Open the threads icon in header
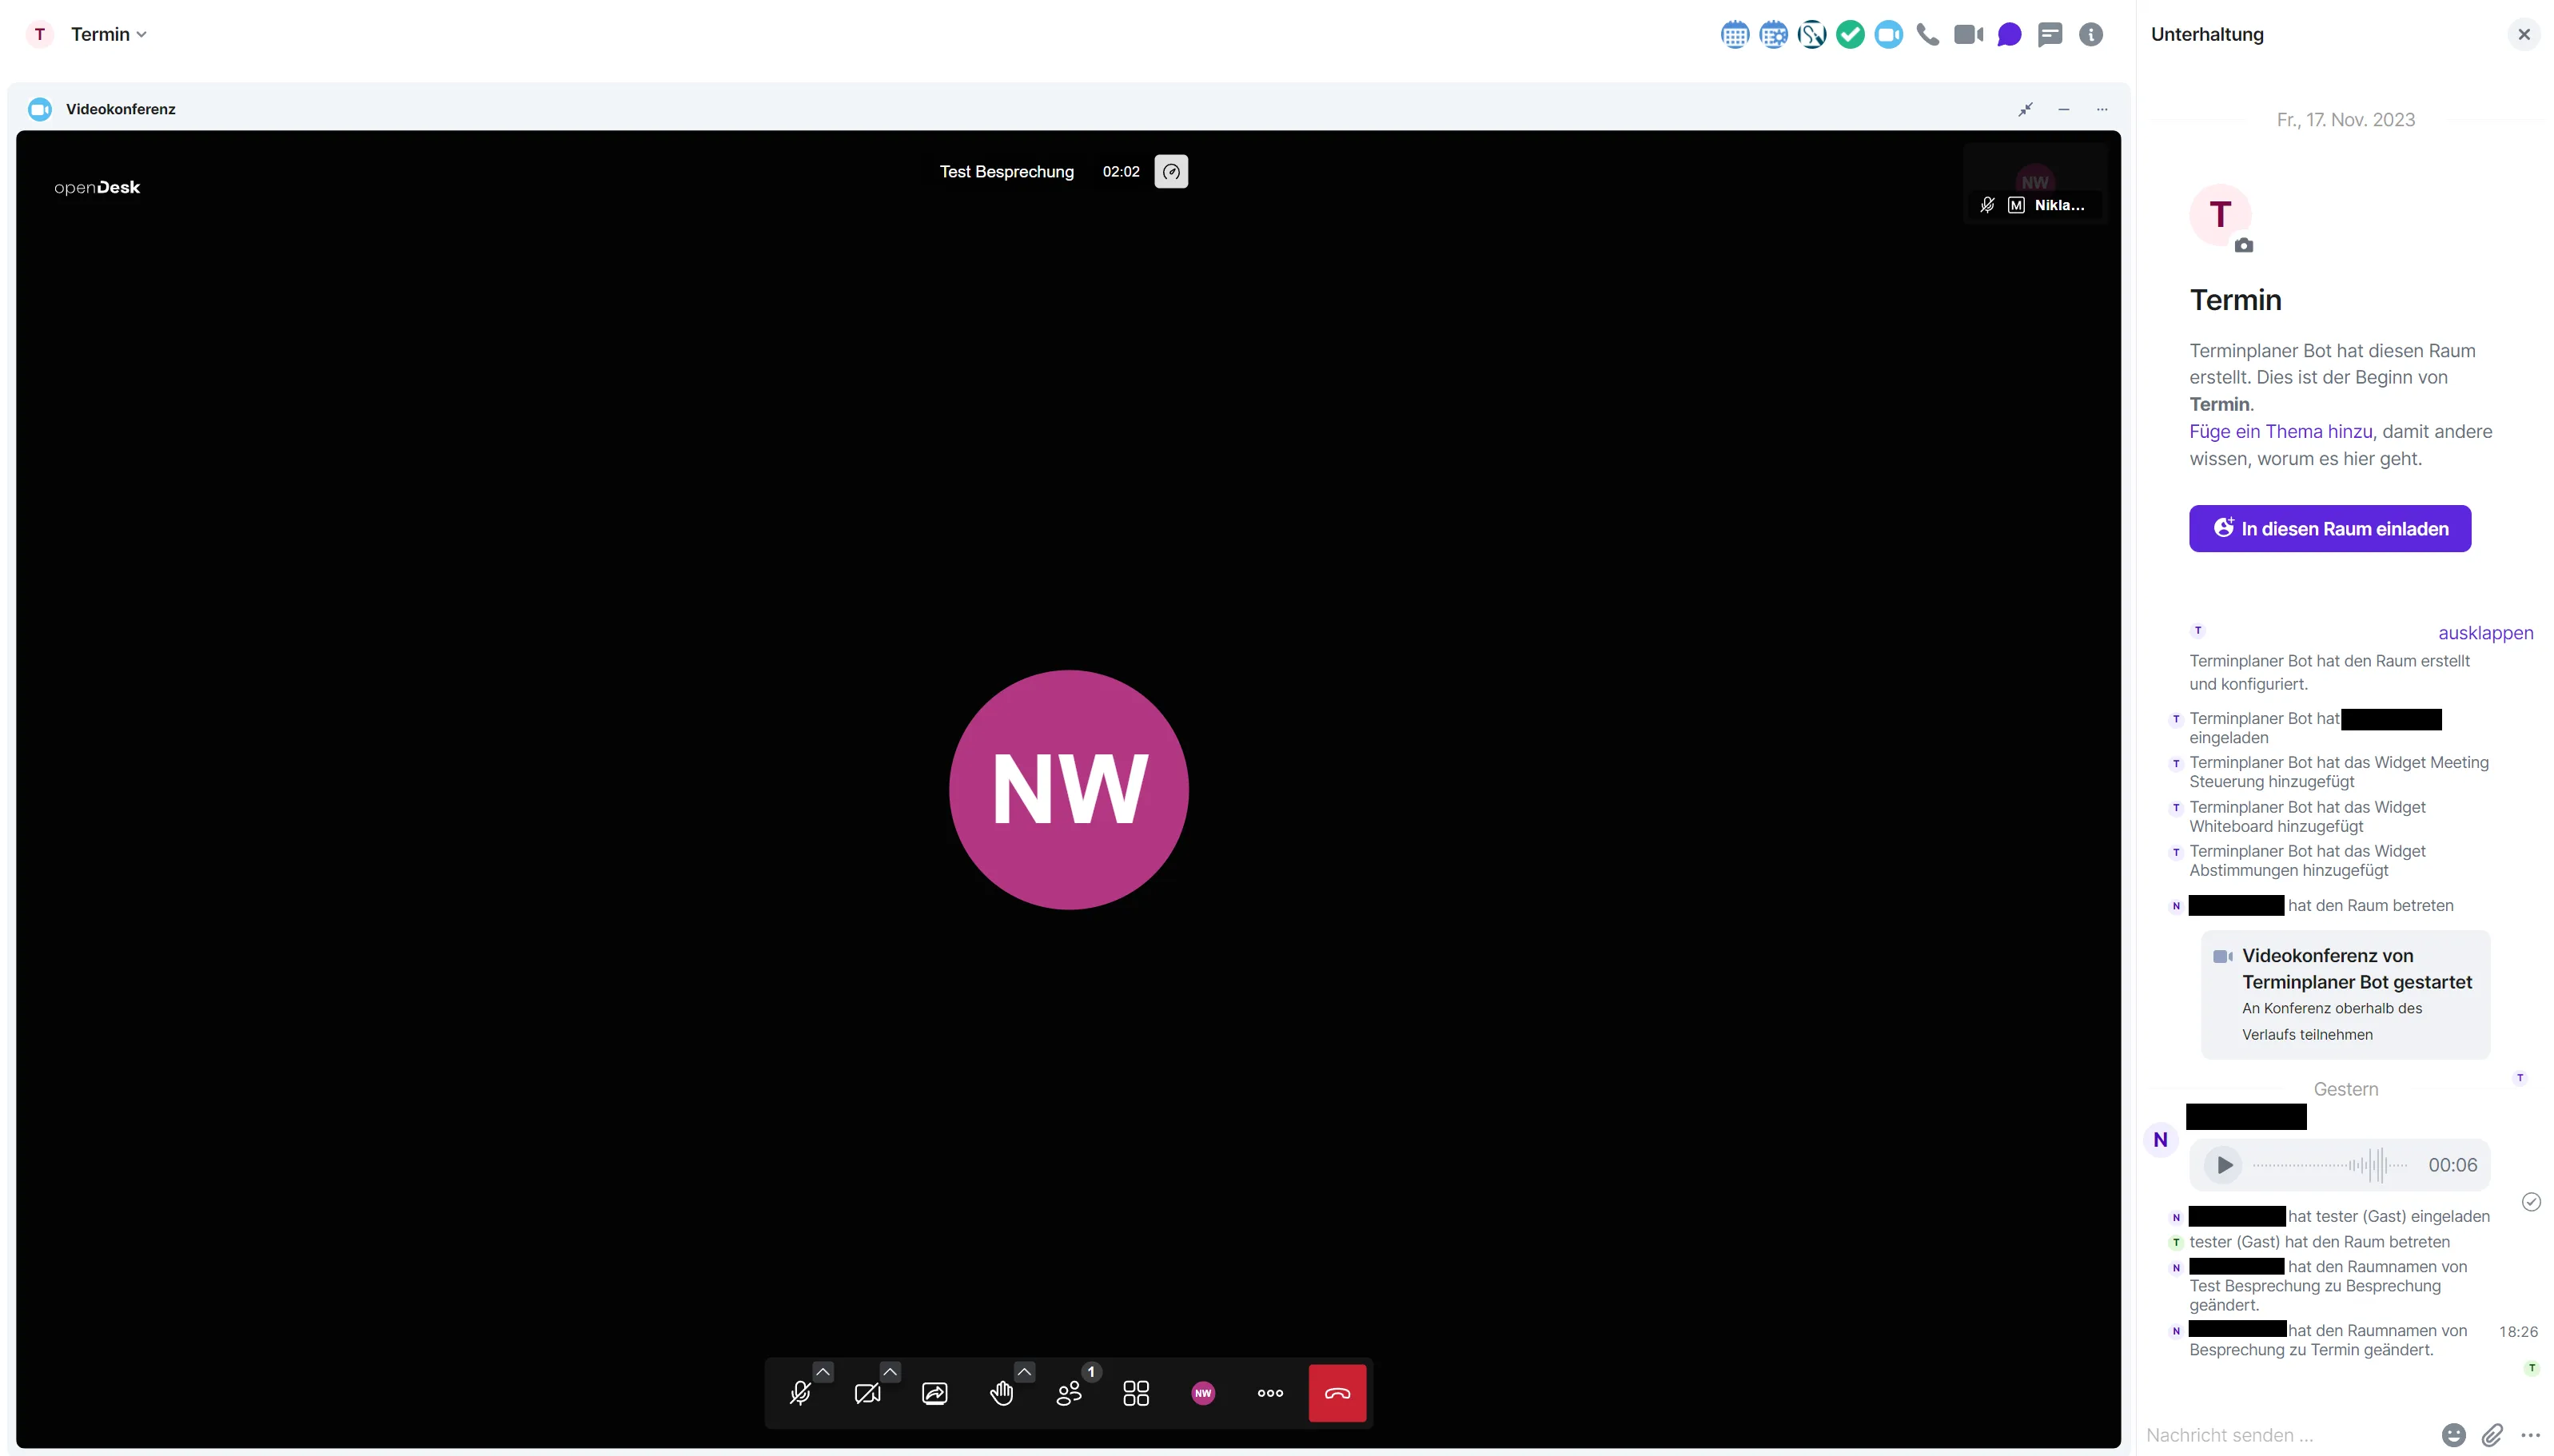The height and width of the screenshot is (1456, 2554). click(2049, 35)
